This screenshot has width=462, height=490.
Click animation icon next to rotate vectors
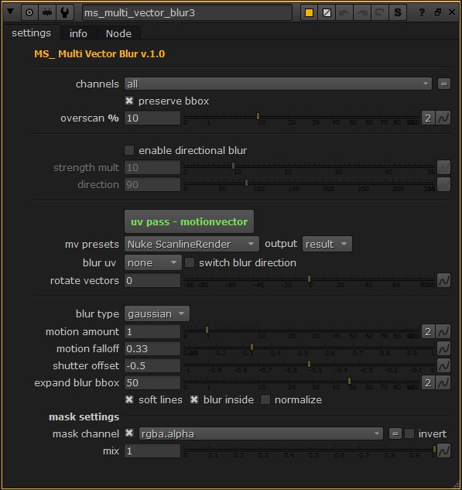443,280
